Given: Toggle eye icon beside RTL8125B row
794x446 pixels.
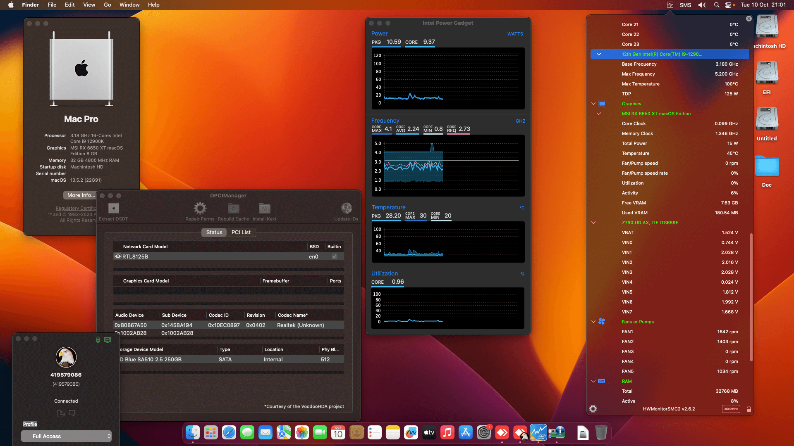Looking at the screenshot, I should pos(118,256).
